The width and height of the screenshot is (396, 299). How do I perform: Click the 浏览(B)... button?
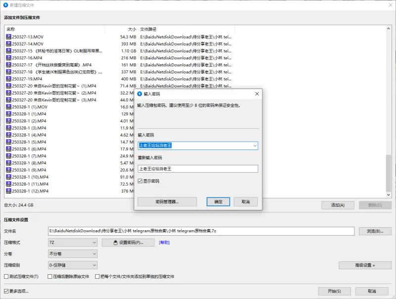375,231
